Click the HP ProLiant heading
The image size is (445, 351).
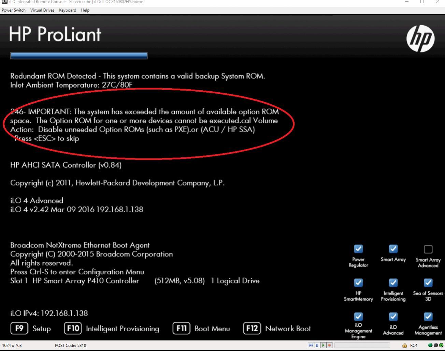click(55, 34)
